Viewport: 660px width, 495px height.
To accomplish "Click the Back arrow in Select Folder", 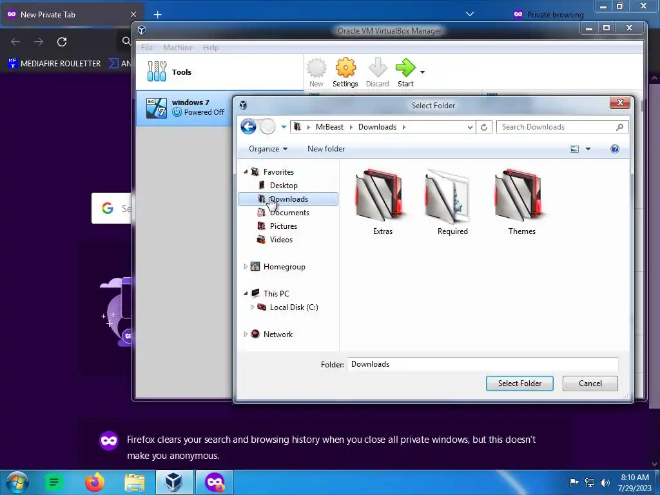I will pyautogui.click(x=248, y=127).
